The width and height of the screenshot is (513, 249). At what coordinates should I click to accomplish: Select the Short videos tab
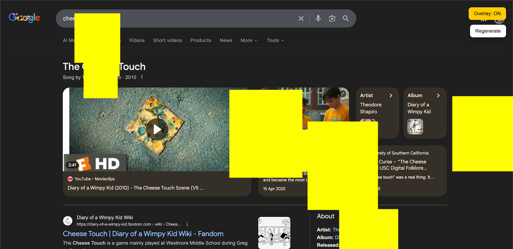(168, 40)
